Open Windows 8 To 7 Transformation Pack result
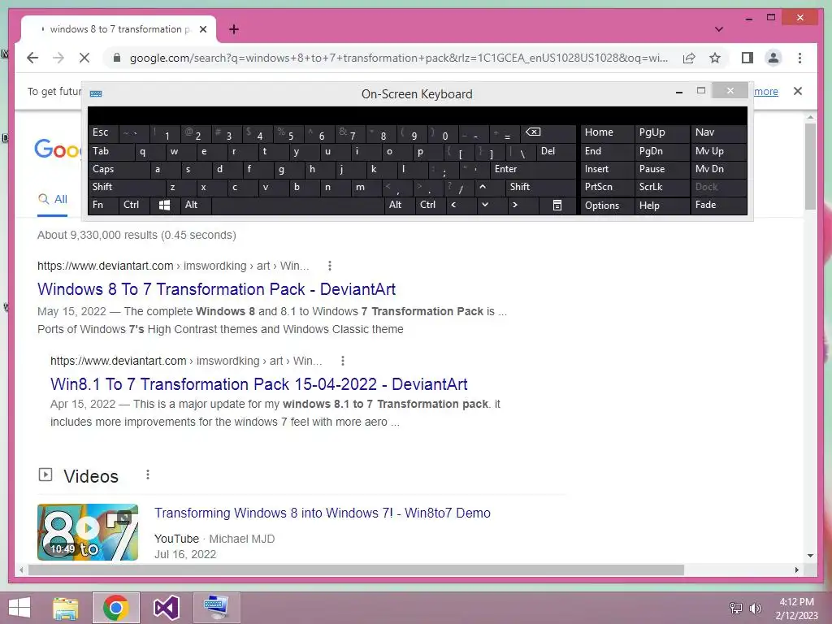Viewport: 832px width, 624px height. coord(216,289)
